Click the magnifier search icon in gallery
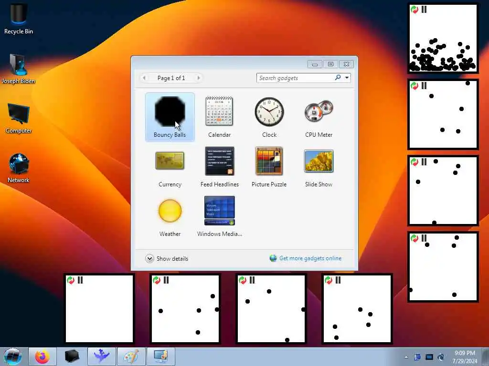Viewport: 489px width, 366px height. (338, 78)
